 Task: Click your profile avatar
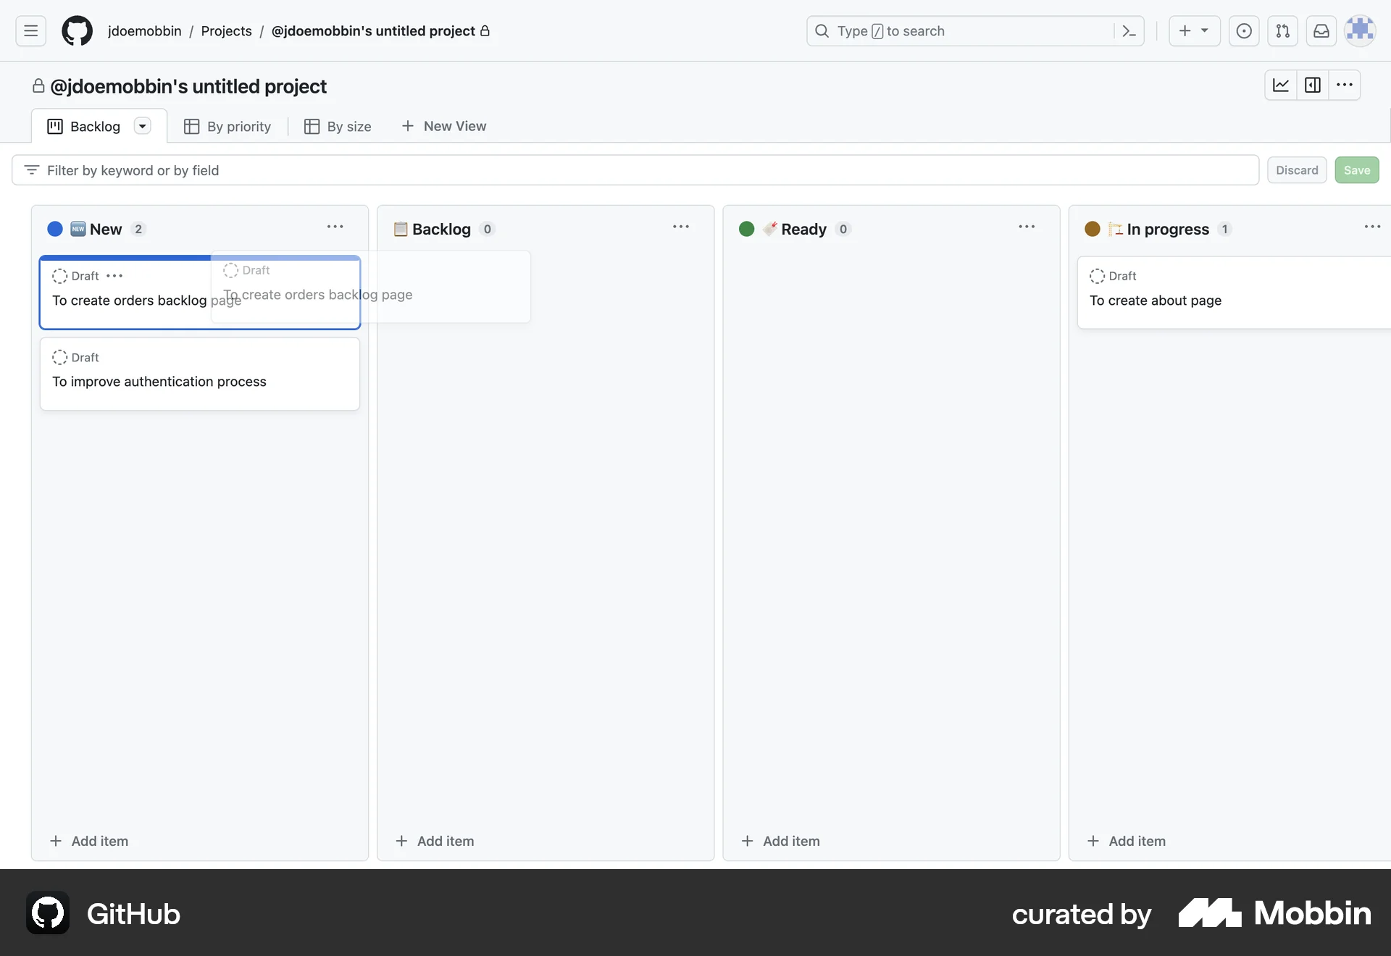click(x=1360, y=30)
